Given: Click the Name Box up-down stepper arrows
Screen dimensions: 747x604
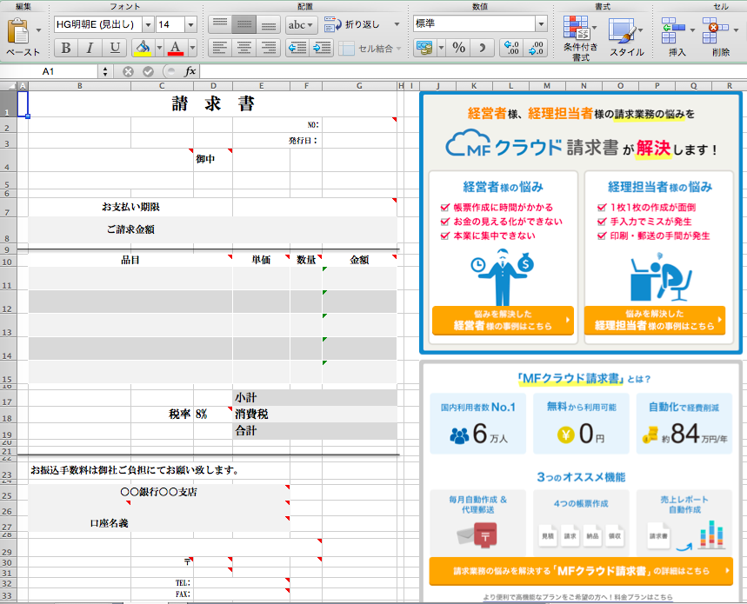Looking at the screenshot, I should 105,72.
